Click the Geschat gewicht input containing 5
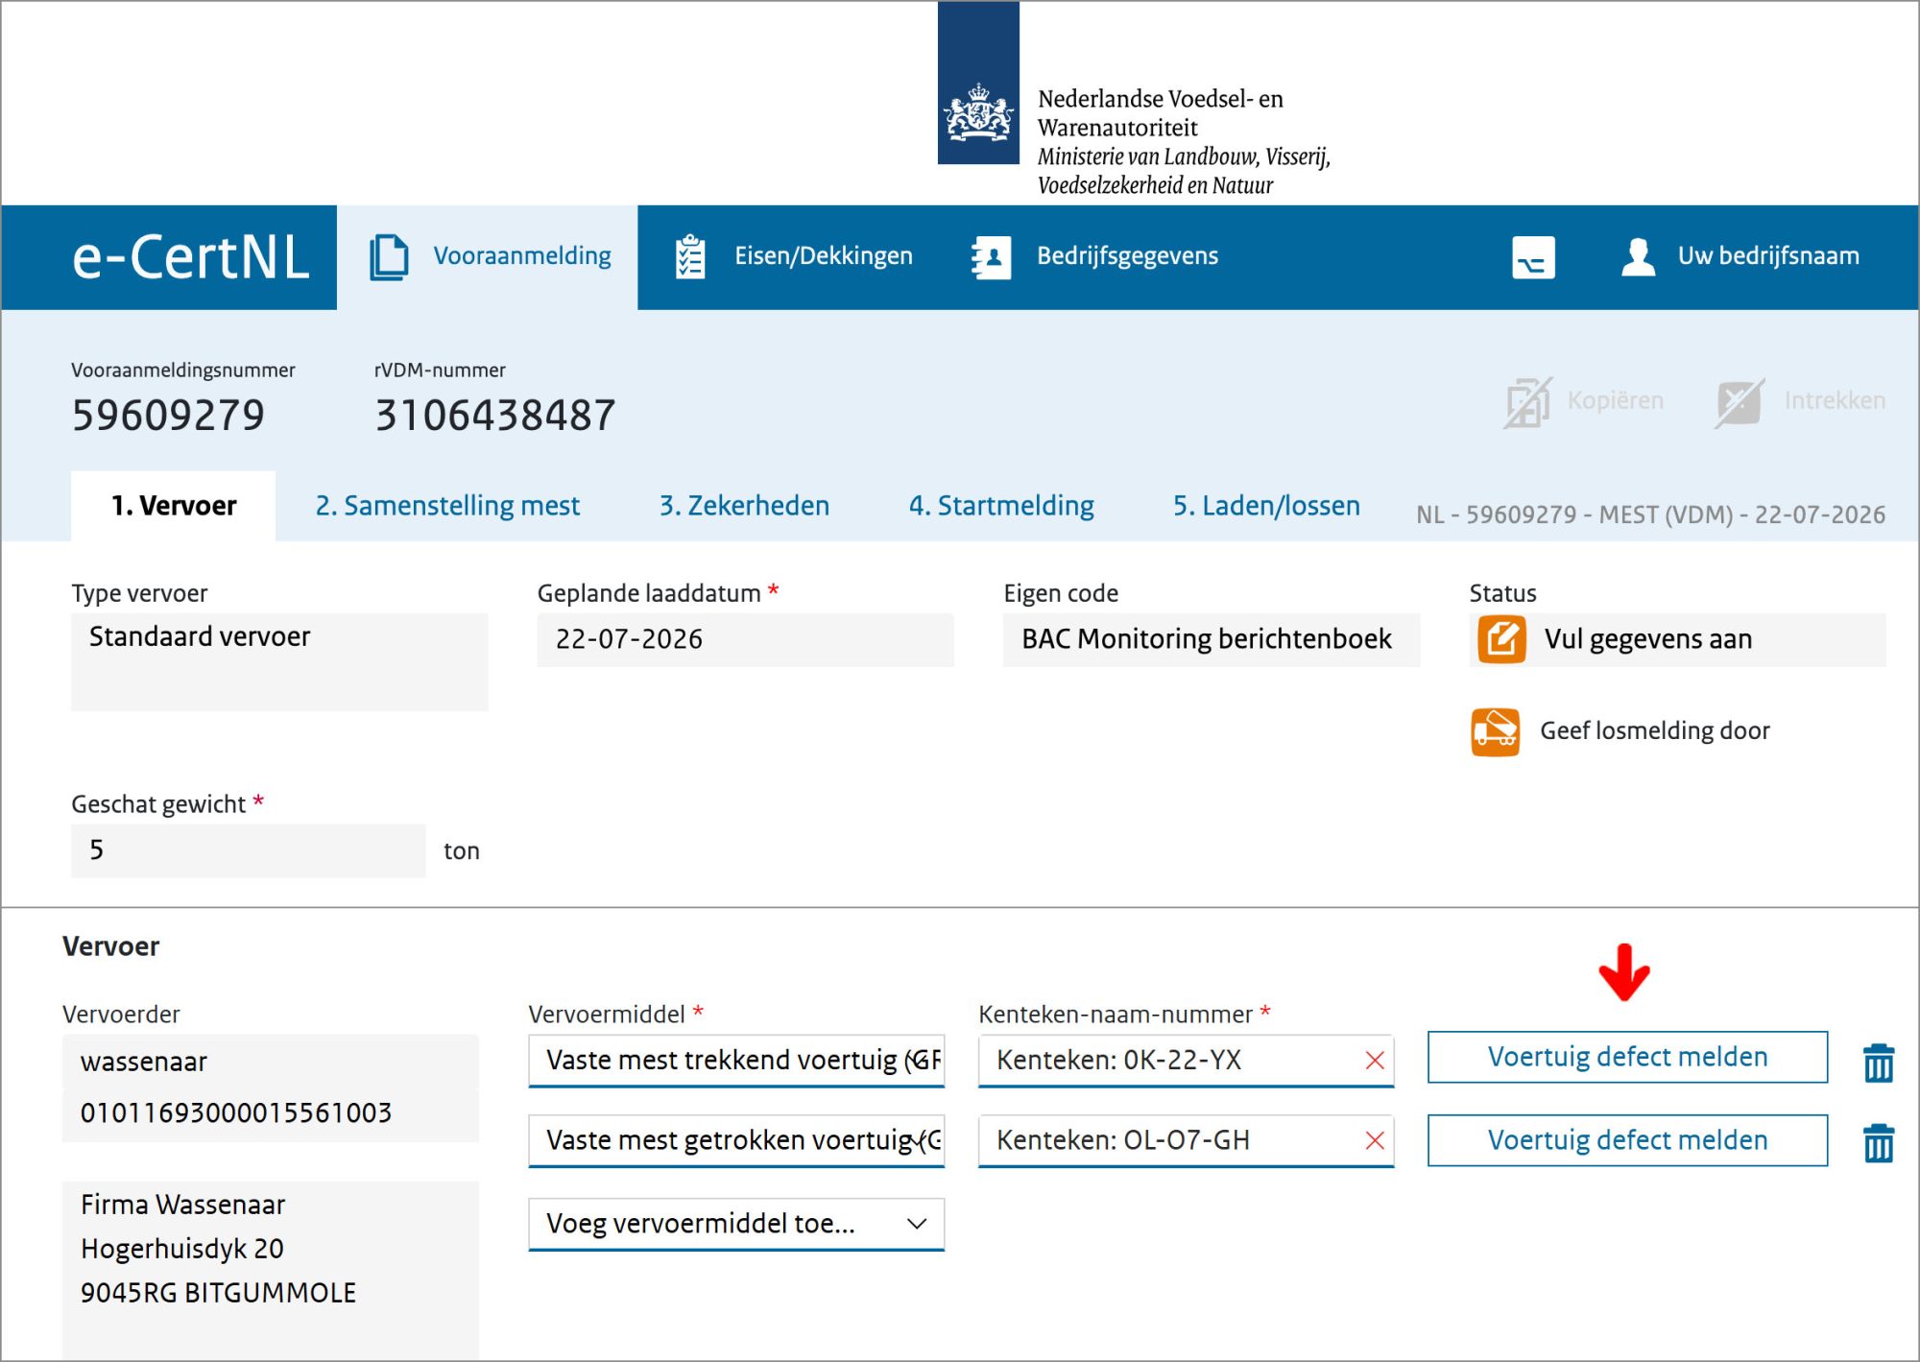 pos(248,850)
